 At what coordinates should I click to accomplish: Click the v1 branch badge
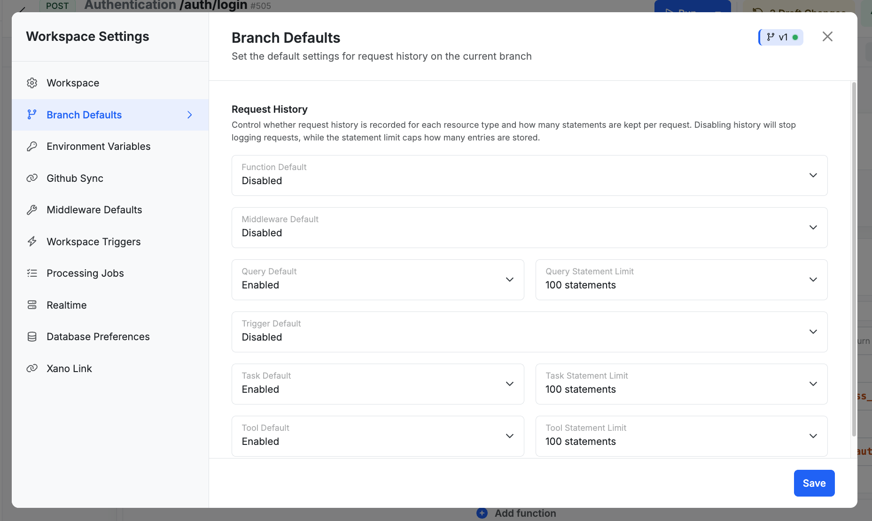pos(780,37)
